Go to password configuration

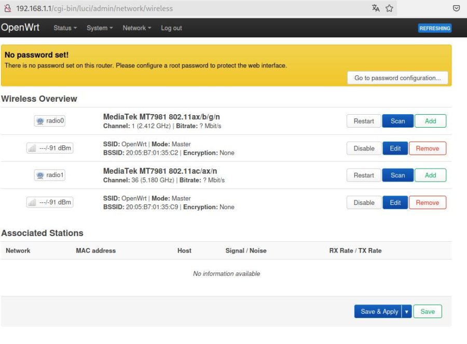click(x=397, y=78)
